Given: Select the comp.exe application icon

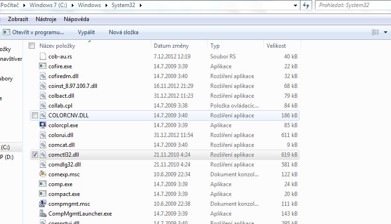Looking at the screenshot, I should tap(43, 184).
